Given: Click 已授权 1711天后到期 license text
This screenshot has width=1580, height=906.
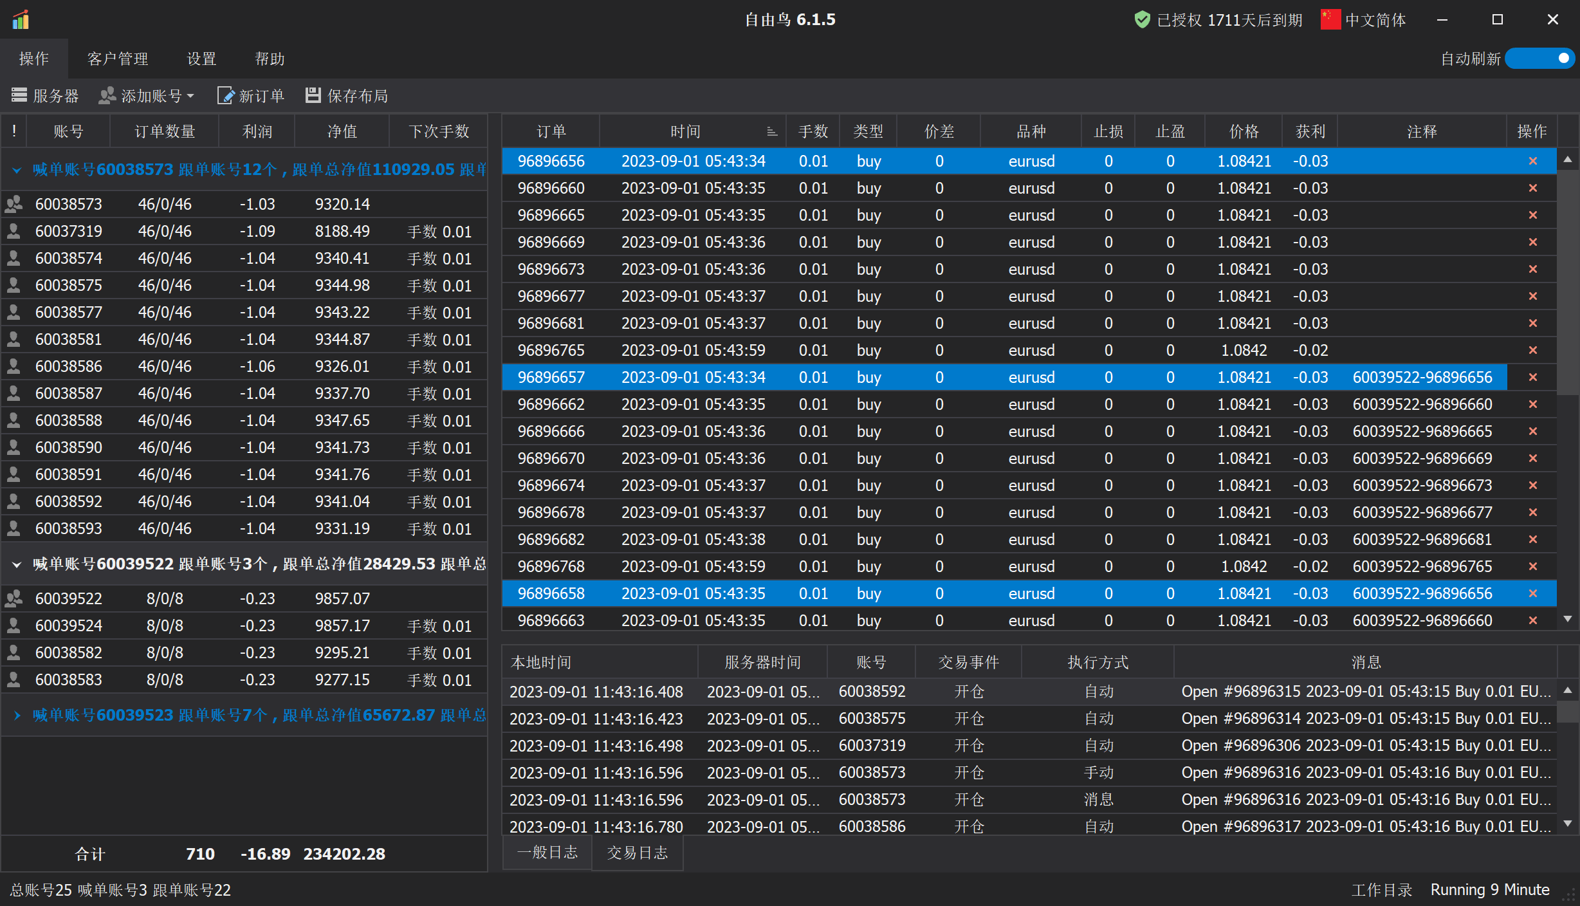Looking at the screenshot, I should [1229, 20].
